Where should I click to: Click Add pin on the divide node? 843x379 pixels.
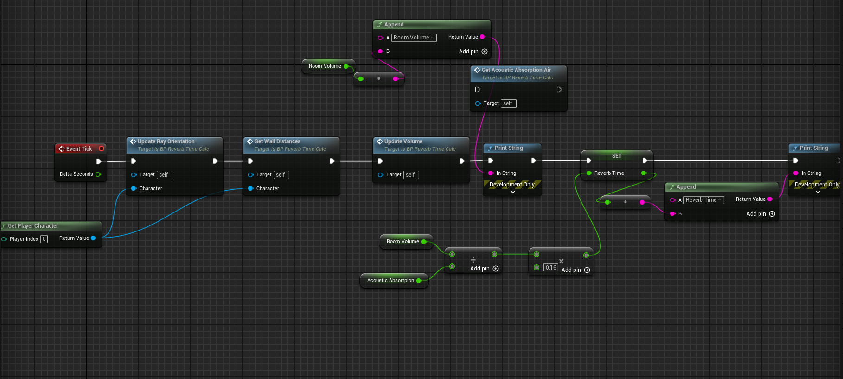[x=495, y=269]
